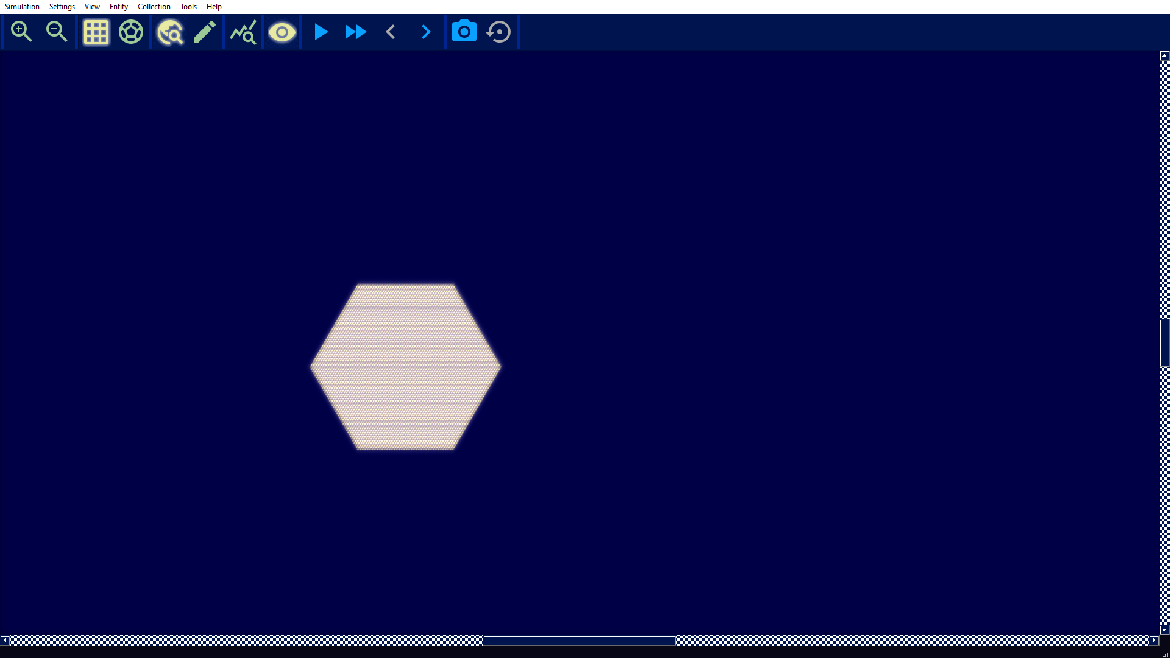Open the statistics graph tool

[x=243, y=32]
